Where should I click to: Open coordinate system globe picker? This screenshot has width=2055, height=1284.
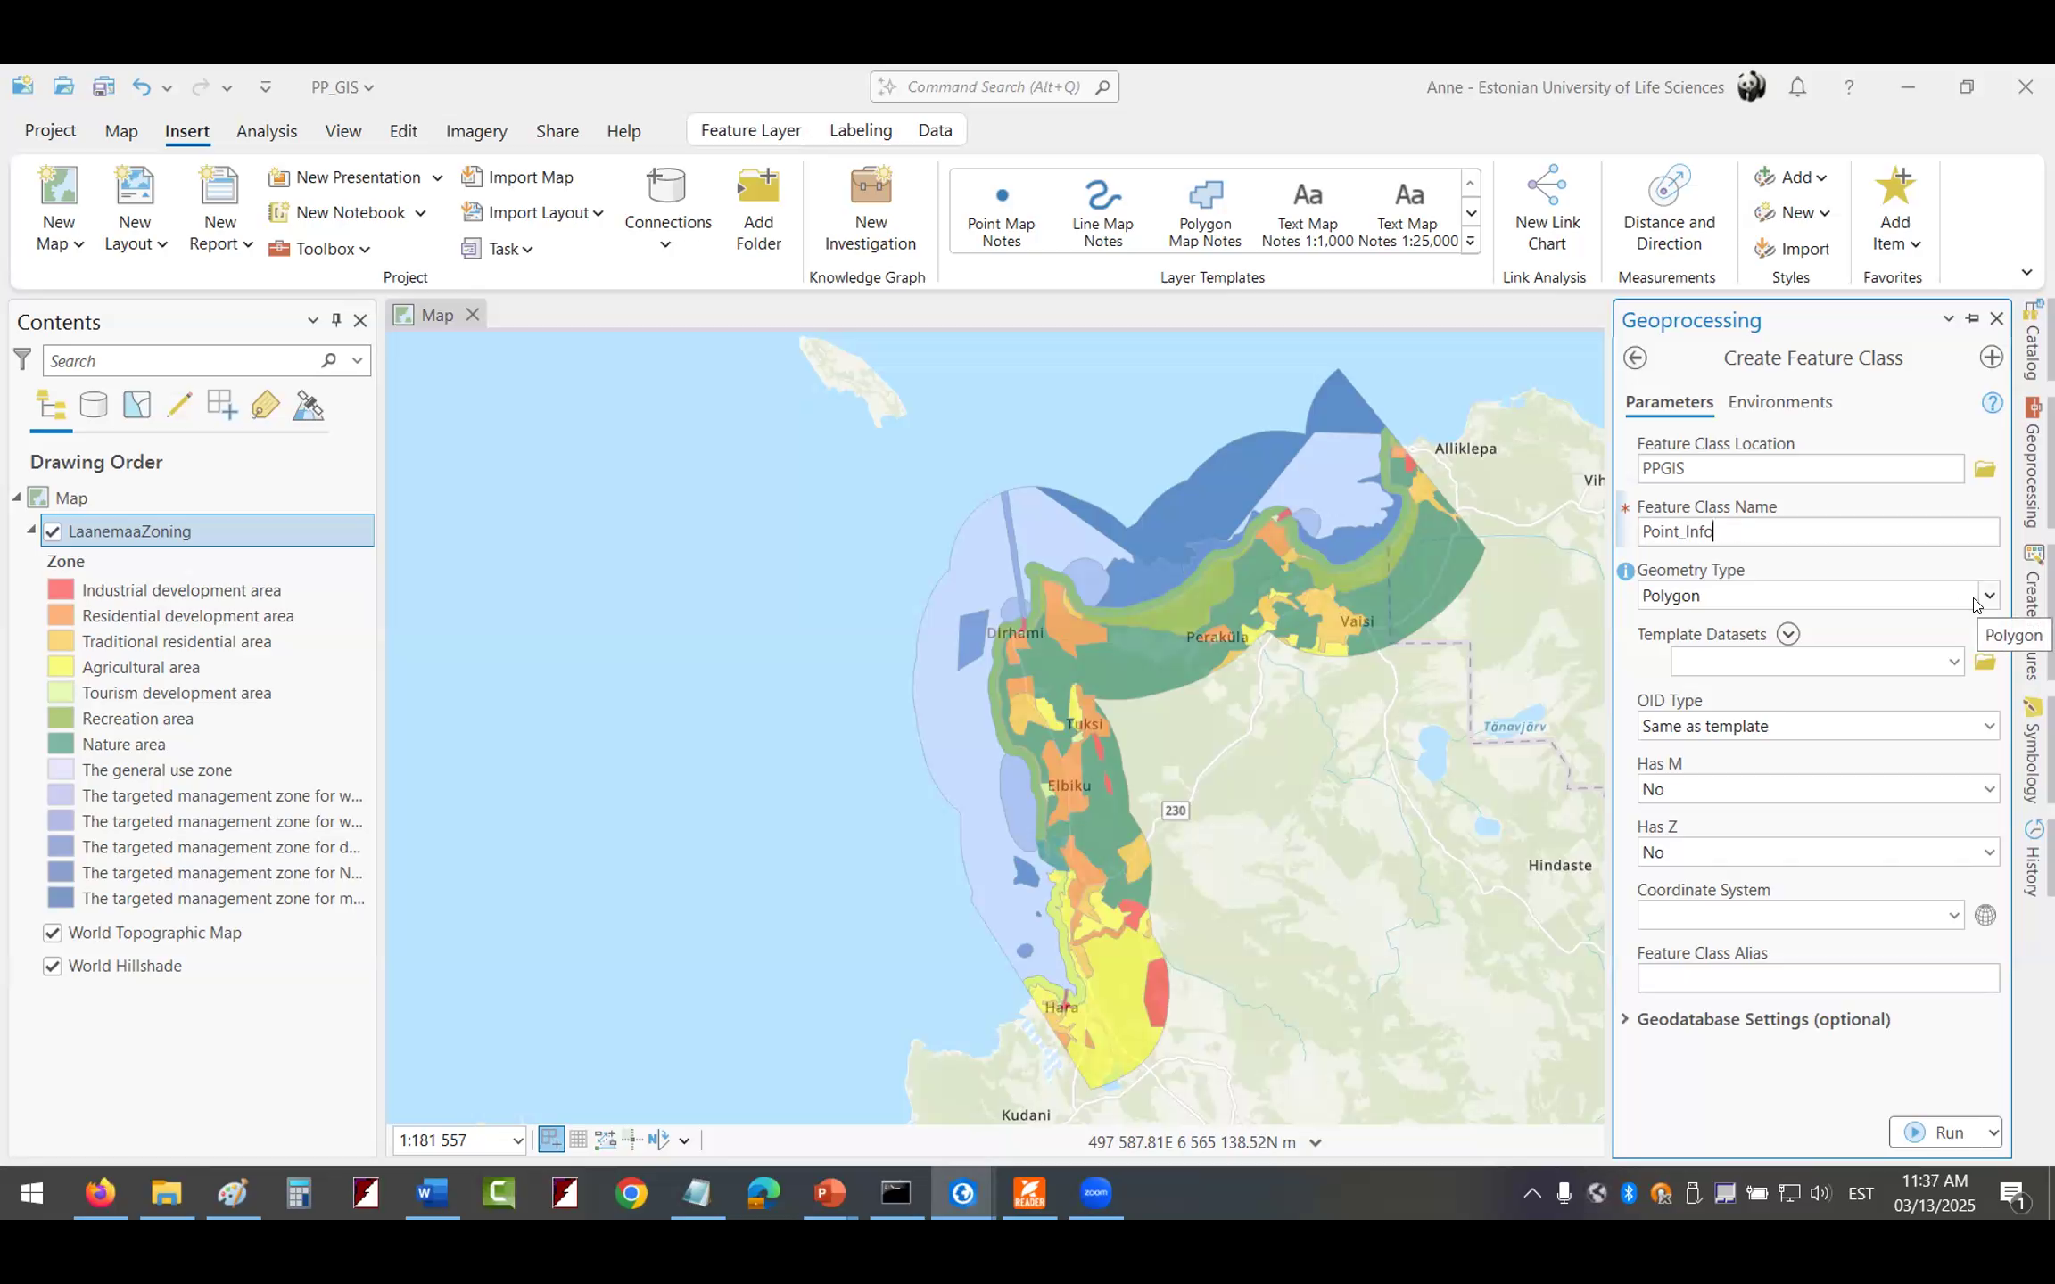tap(1985, 916)
